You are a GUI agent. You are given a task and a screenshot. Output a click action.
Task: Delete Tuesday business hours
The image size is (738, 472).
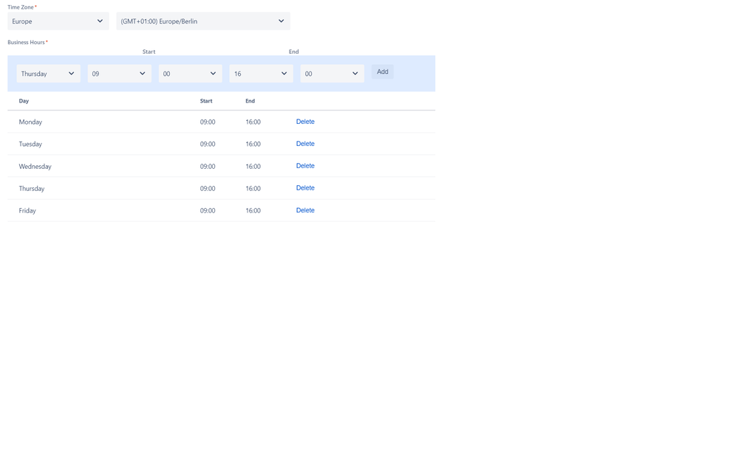[305, 143]
